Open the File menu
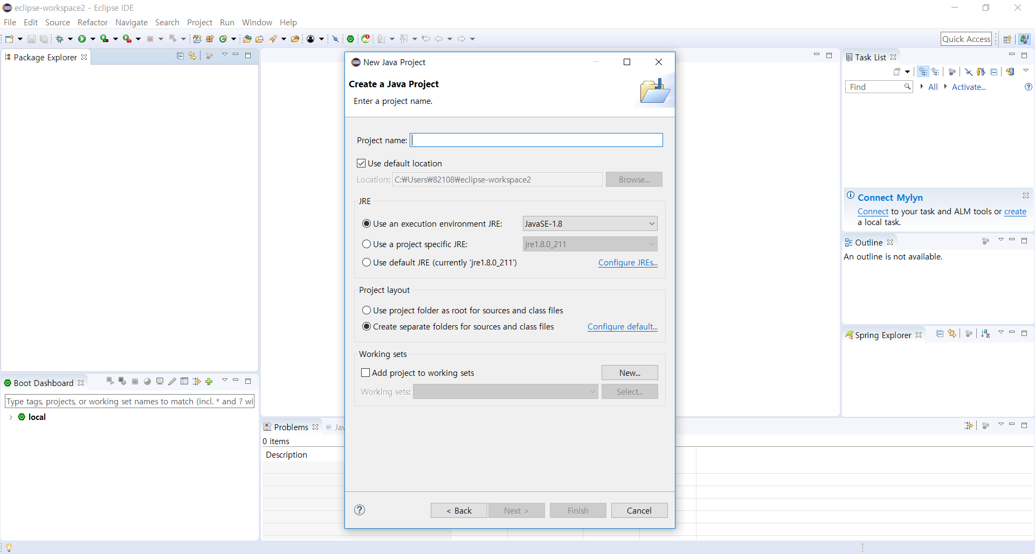Image resolution: width=1035 pixels, height=554 pixels. point(10,22)
